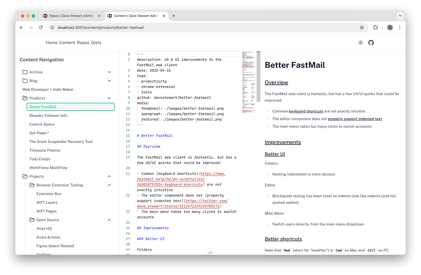Open the Content navigation link
Screen dimensions: 421x275
(x=67, y=43)
